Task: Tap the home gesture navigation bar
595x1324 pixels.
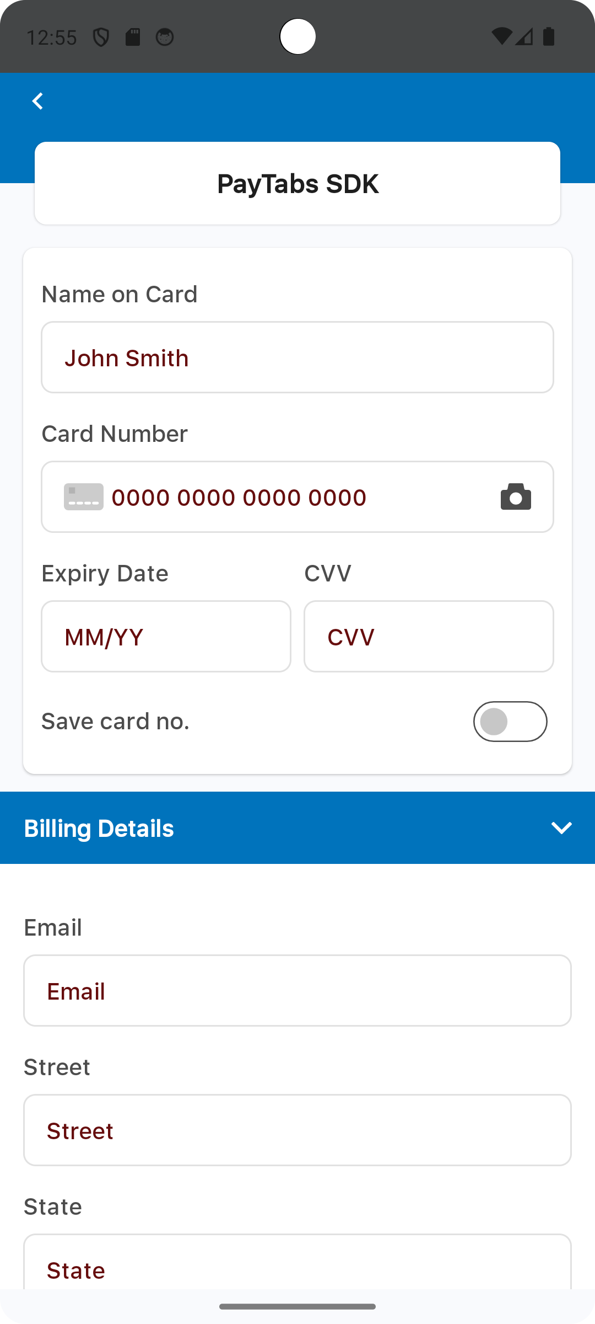Action: [297, 1306]
